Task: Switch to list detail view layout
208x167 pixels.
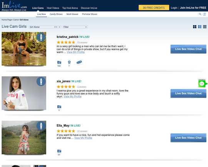Action: [x=200, y=27]
